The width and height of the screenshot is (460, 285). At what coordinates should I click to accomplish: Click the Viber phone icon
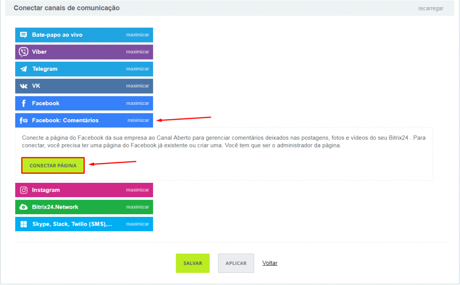23,52
